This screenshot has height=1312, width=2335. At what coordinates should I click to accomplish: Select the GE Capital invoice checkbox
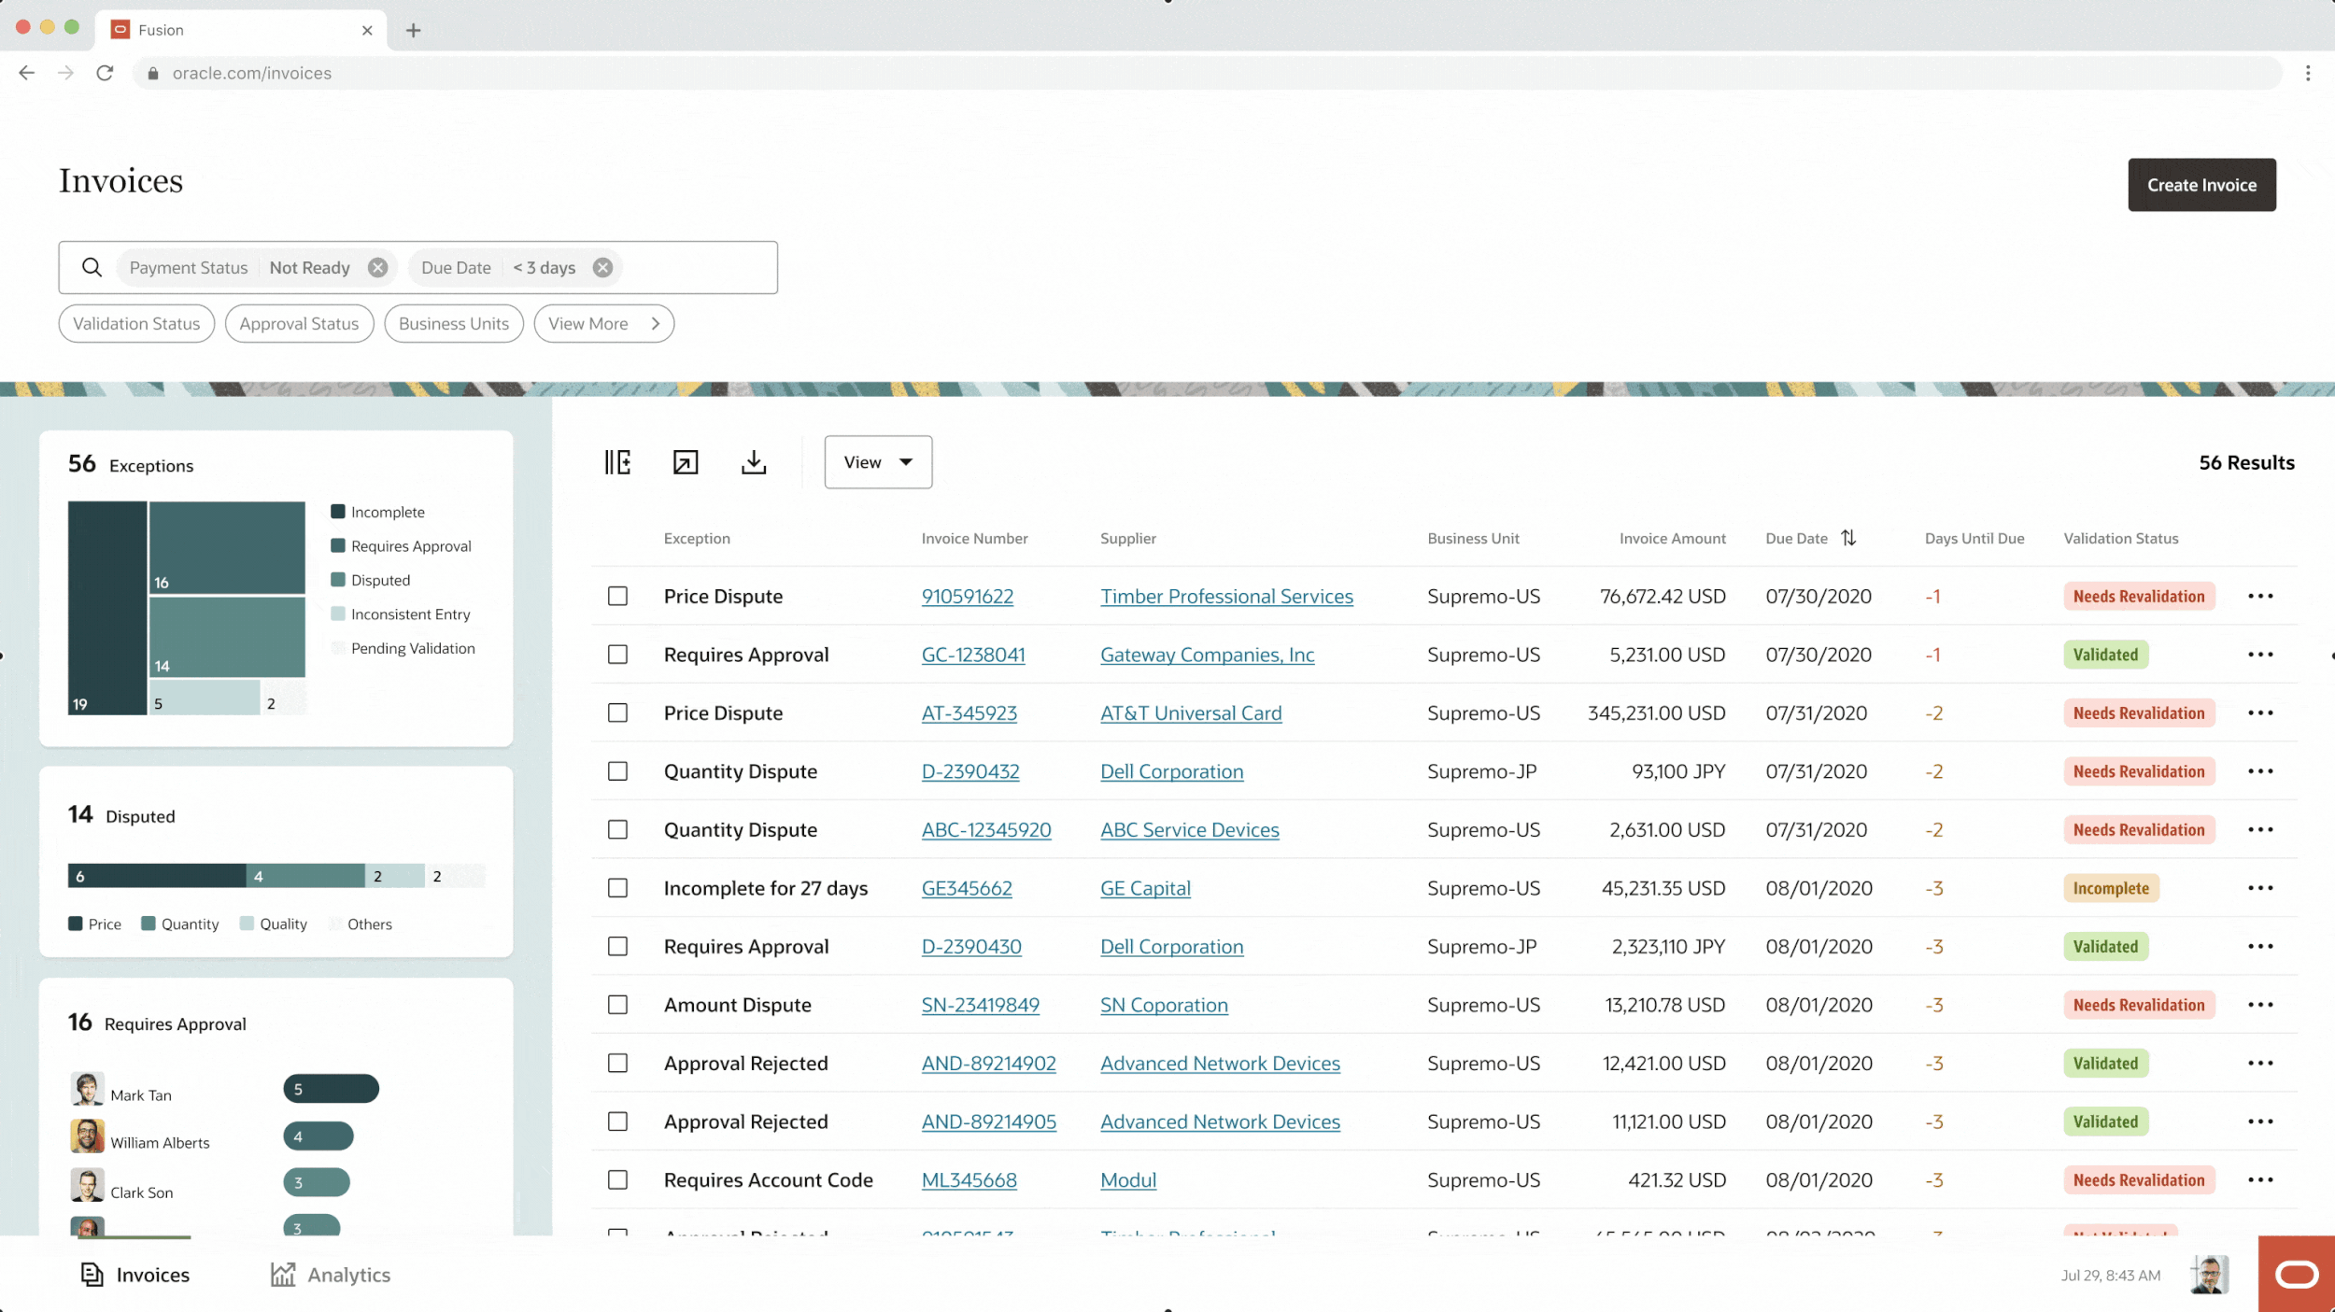coord(617,888)
